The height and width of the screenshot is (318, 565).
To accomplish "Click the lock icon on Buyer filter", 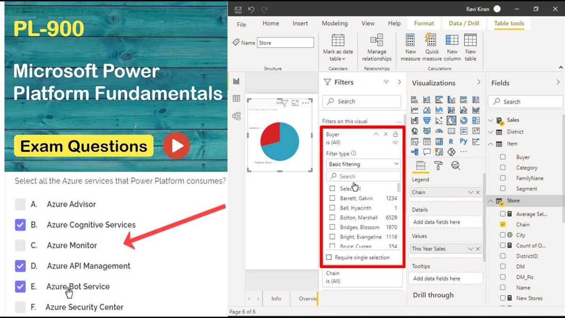I will click(x=395, y=134).
